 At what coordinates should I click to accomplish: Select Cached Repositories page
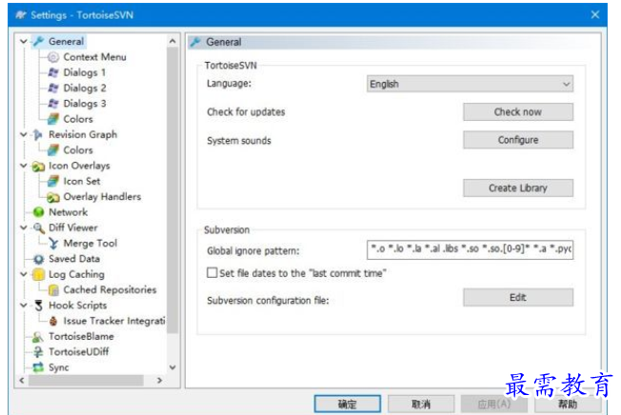tap(110, 290)
